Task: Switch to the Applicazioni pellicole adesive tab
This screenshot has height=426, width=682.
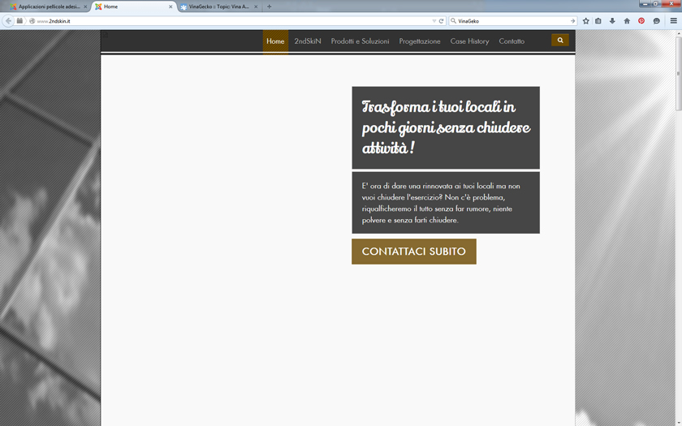Action: [49, 6]
